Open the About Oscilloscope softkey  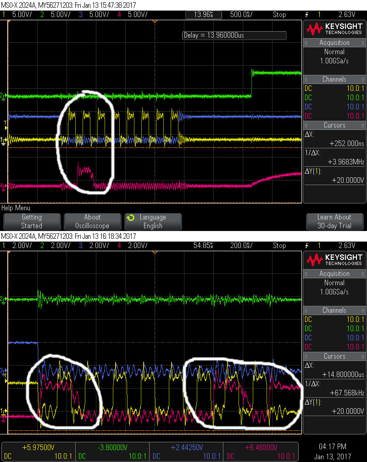coord(92,221)
